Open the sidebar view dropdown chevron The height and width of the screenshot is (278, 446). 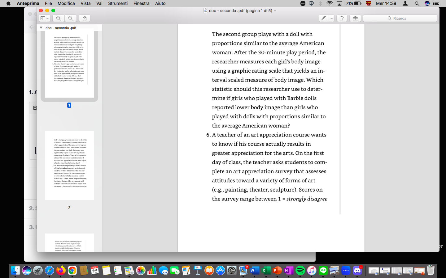(48, 18)
